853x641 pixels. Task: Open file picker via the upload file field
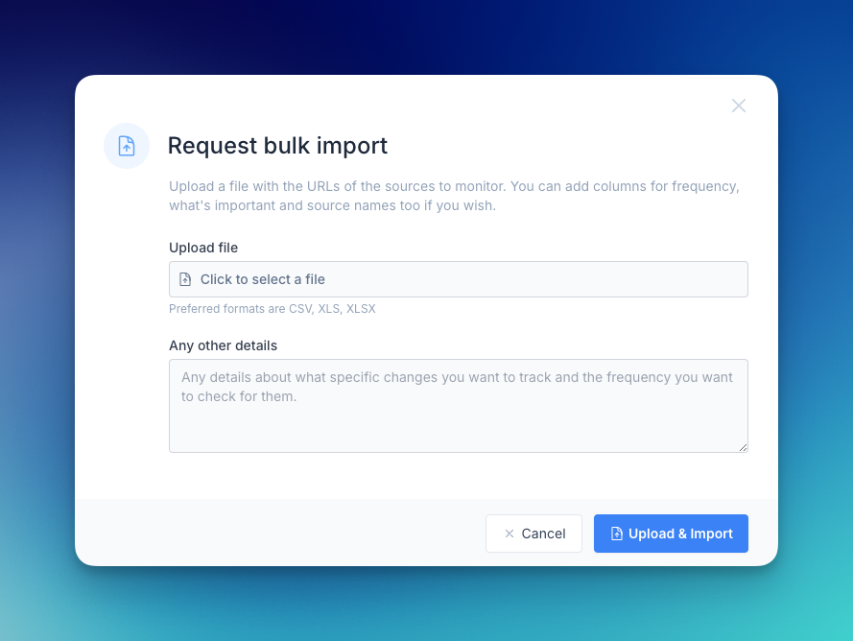tap(458, 279)
